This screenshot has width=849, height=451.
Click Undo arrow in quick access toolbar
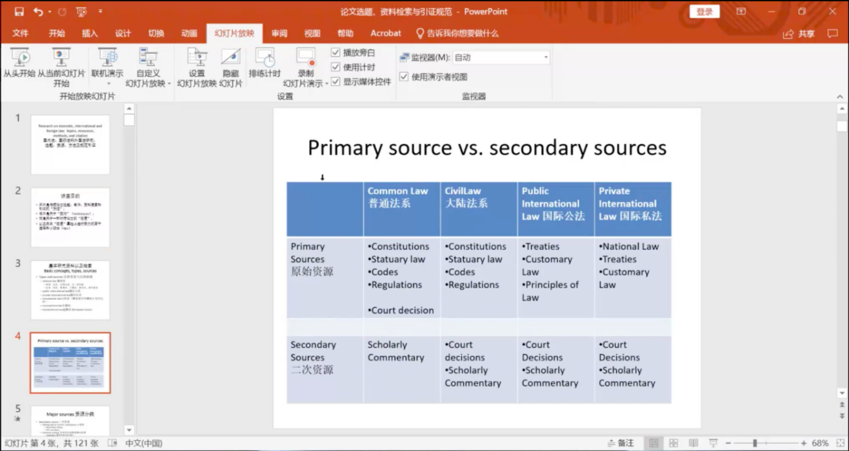pos(38,11)
